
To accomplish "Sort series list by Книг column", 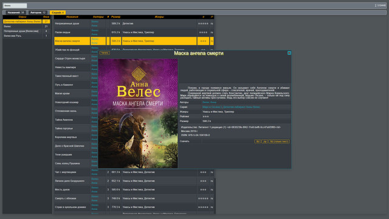I will point(46,17).
